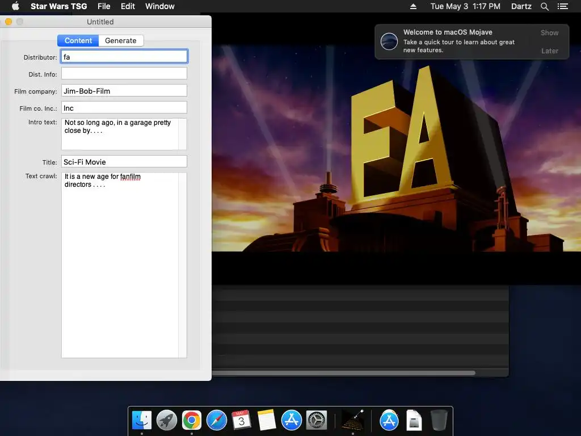Open Finder from the Dock
581x436 pixels.
tap(142, 421)
